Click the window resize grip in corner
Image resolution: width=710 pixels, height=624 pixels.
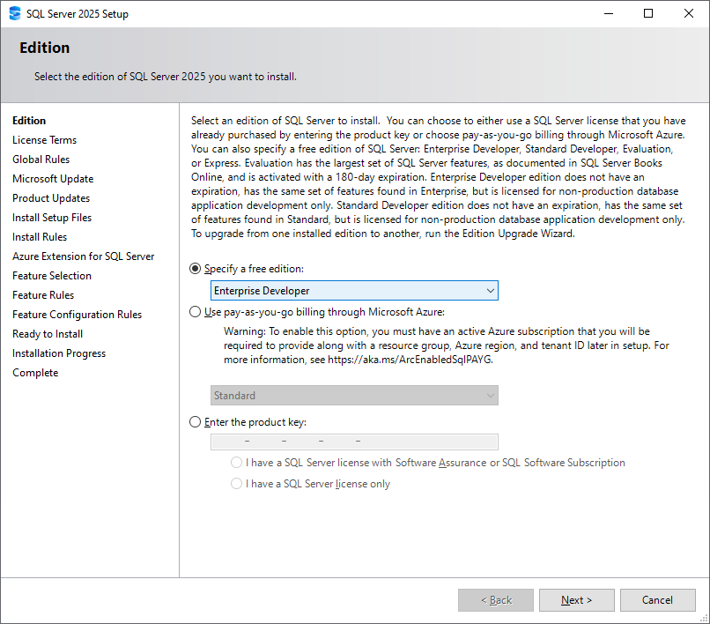coord(704,618)
